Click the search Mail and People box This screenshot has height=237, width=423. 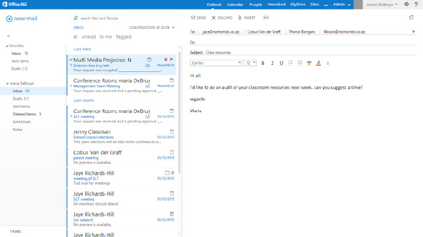click(x=126, y=18)
